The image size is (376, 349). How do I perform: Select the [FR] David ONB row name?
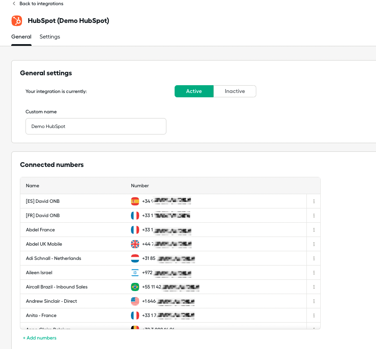click(43, 215)
